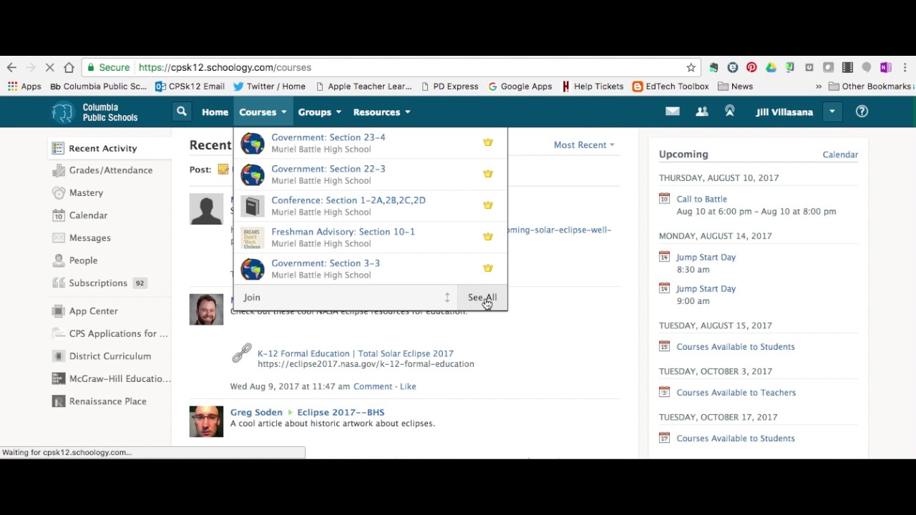Bookmark this page with the star icon
Image resolution: width=916 pixels, height=515 pixels.
(x=691, y=67)
